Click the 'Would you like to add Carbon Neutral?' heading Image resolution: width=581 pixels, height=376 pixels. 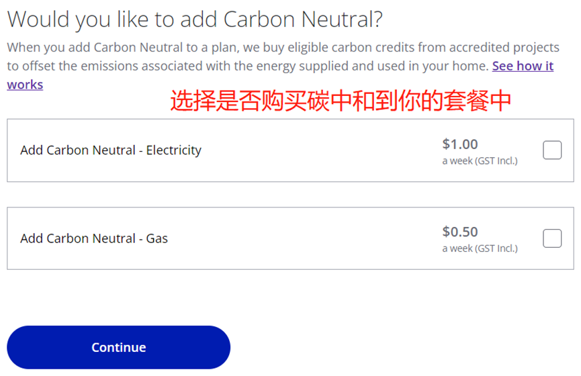point(195,19)
